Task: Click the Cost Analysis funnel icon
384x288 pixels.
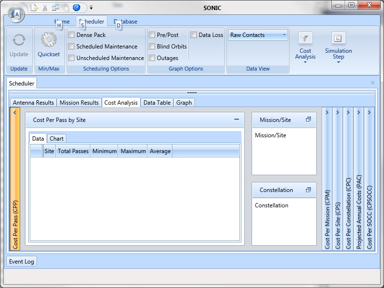Action: click(305, 38)
